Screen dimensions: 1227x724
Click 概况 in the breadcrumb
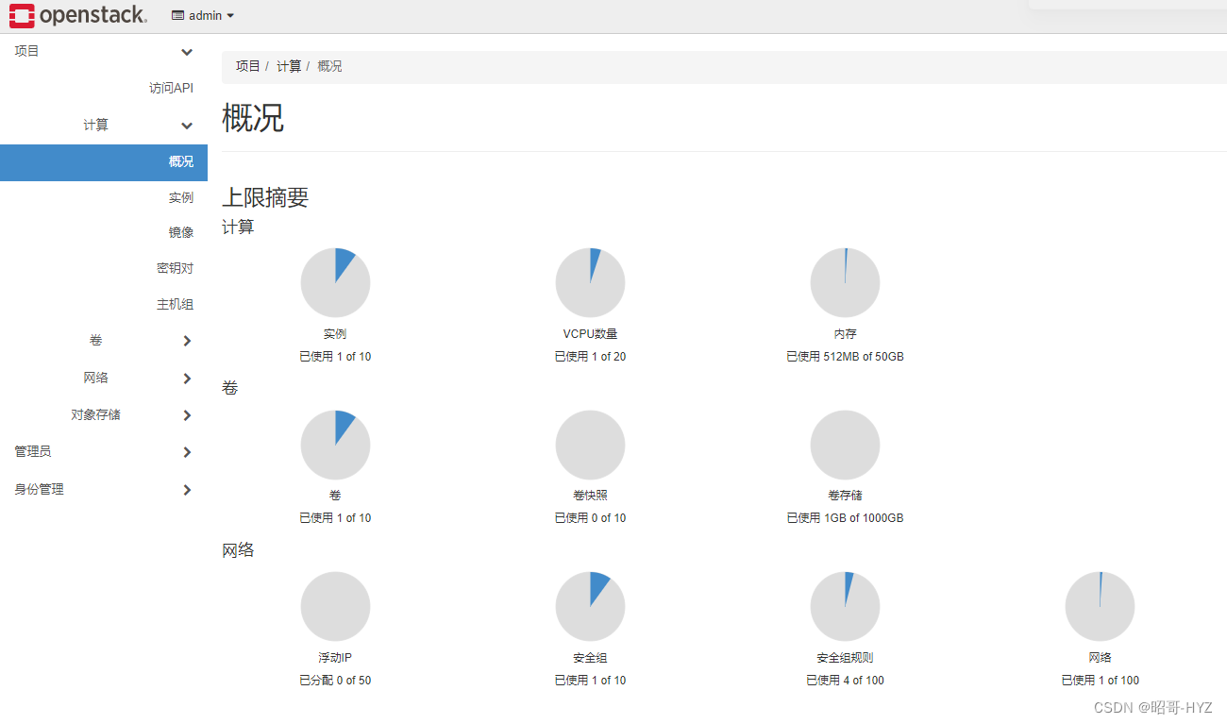(329, 66)
